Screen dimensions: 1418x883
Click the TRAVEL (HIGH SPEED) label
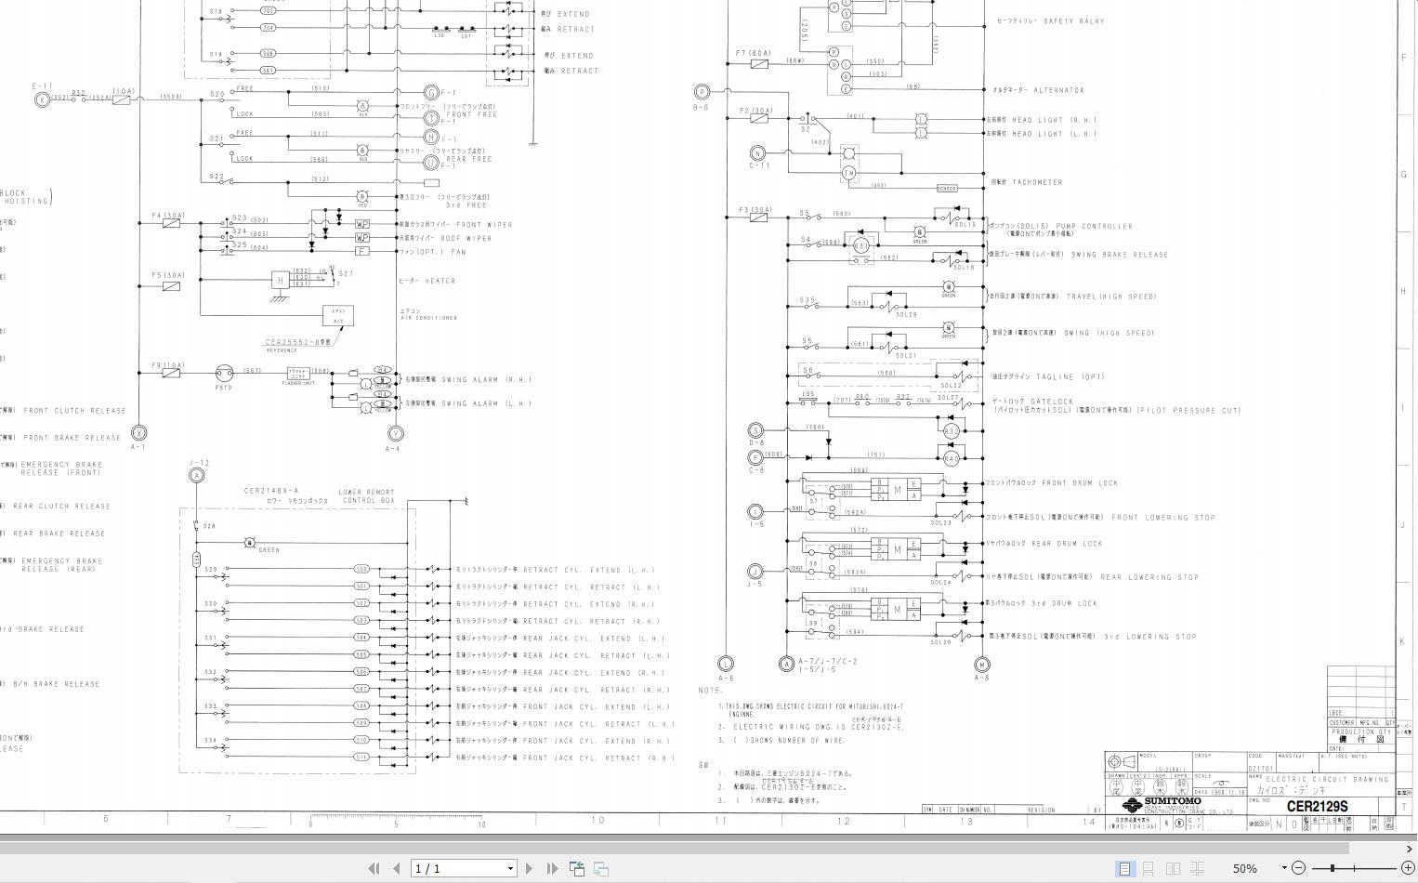click(x=1111, y=297)
